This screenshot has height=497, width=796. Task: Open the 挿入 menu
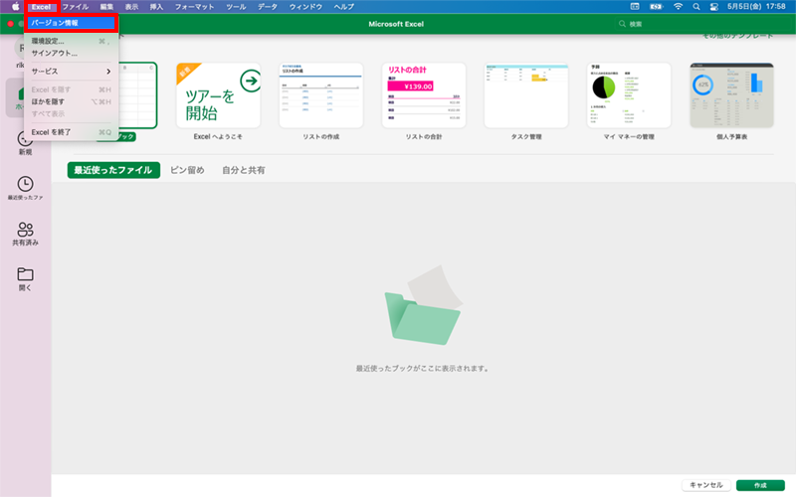pyautogui.click(x=157, y=7)
